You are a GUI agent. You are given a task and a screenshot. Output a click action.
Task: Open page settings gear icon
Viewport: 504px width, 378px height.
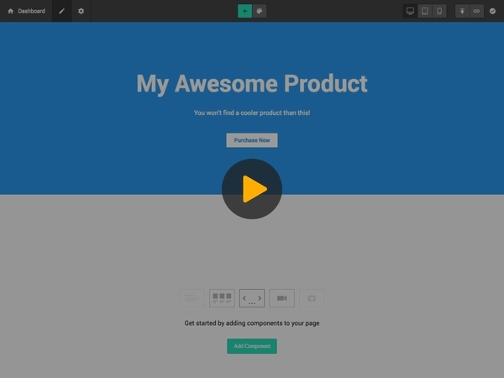click(81, 11)
